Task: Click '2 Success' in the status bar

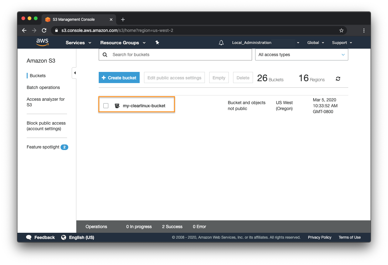Action: [172, 227]
